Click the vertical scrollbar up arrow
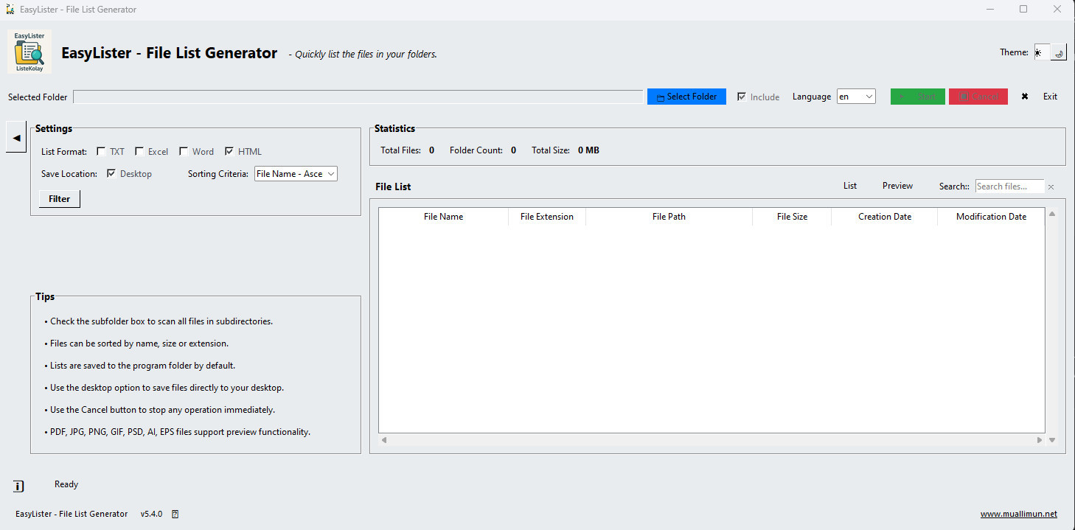The width and height of the screenshot is (1075, 530). click(x=1052, y=214)
